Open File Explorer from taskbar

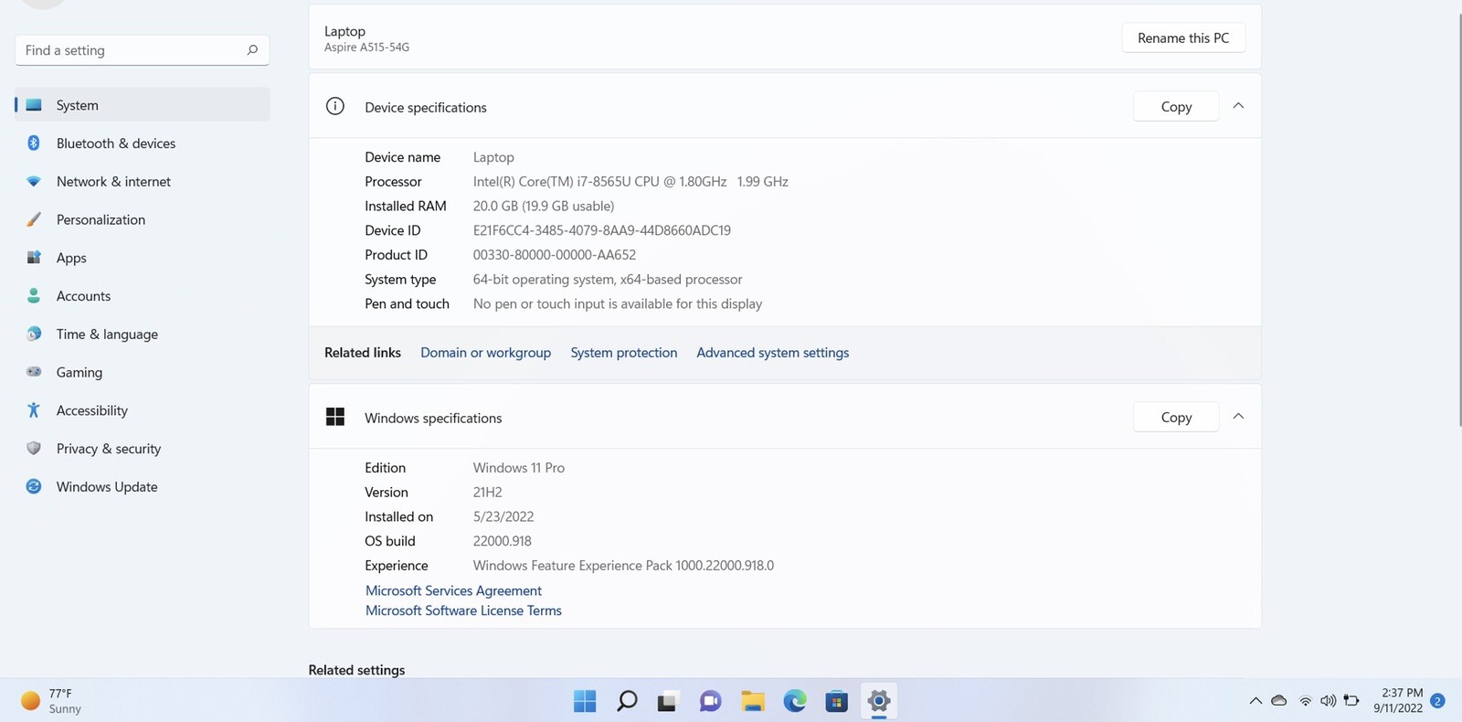(x=753, y=701)
